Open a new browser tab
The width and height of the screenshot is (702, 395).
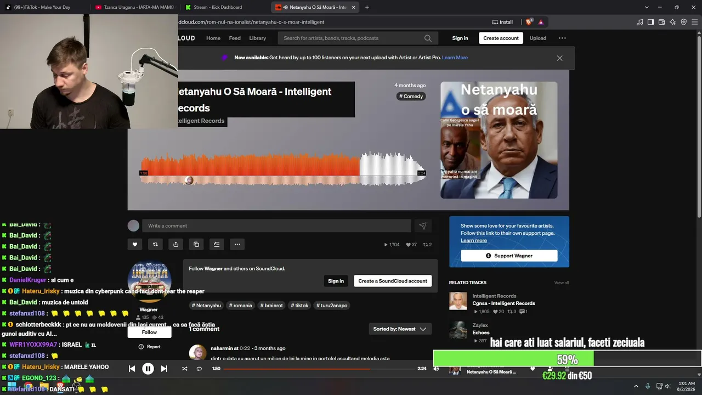click(367, 7)
